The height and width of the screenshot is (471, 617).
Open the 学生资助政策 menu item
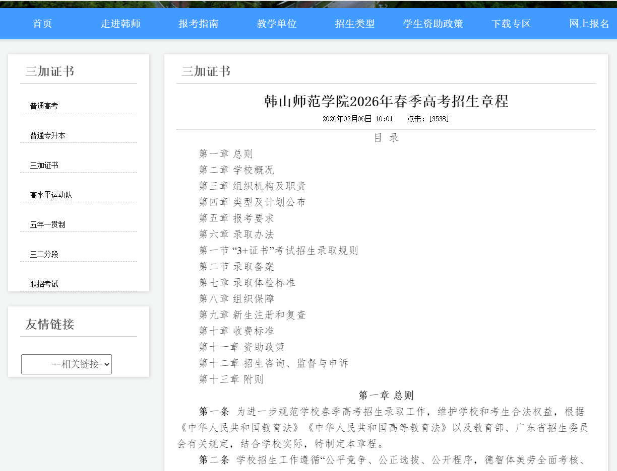click(x=433, y=23)
